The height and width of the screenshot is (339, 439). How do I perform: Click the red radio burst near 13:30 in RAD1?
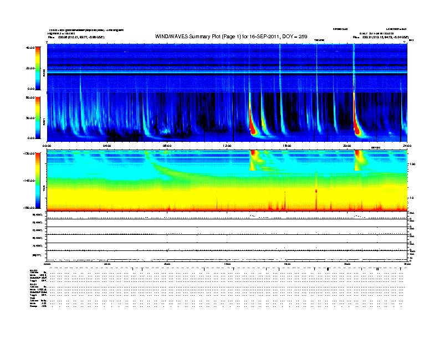tap(252, 127)
